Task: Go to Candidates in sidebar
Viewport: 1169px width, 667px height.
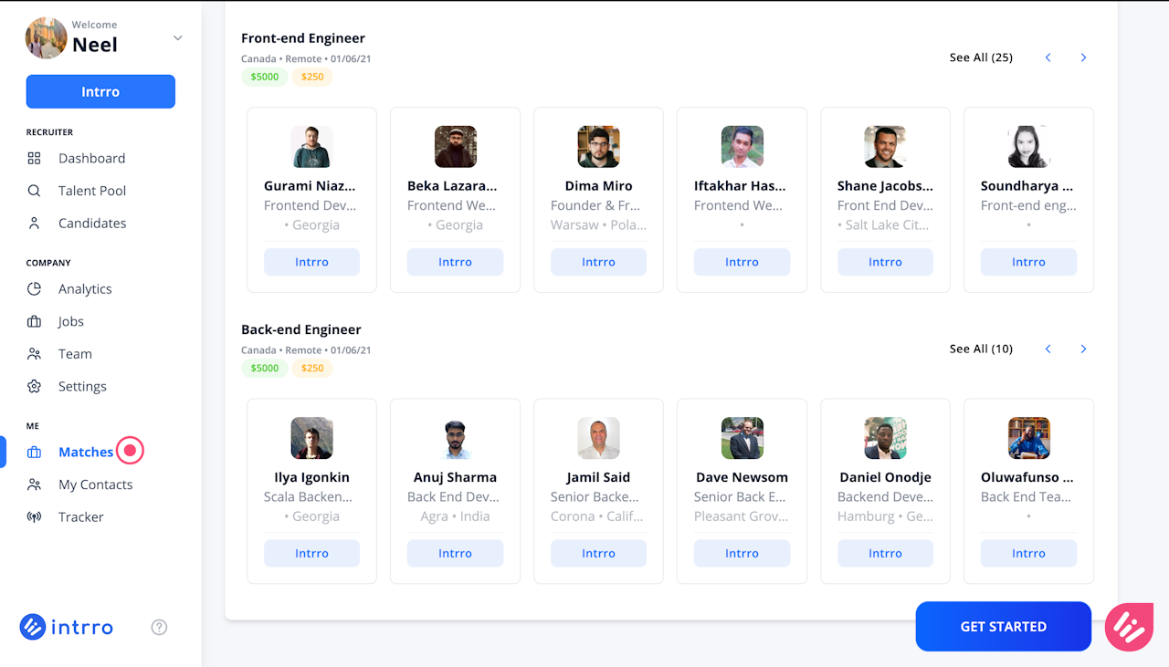Action: coord(92,224)
